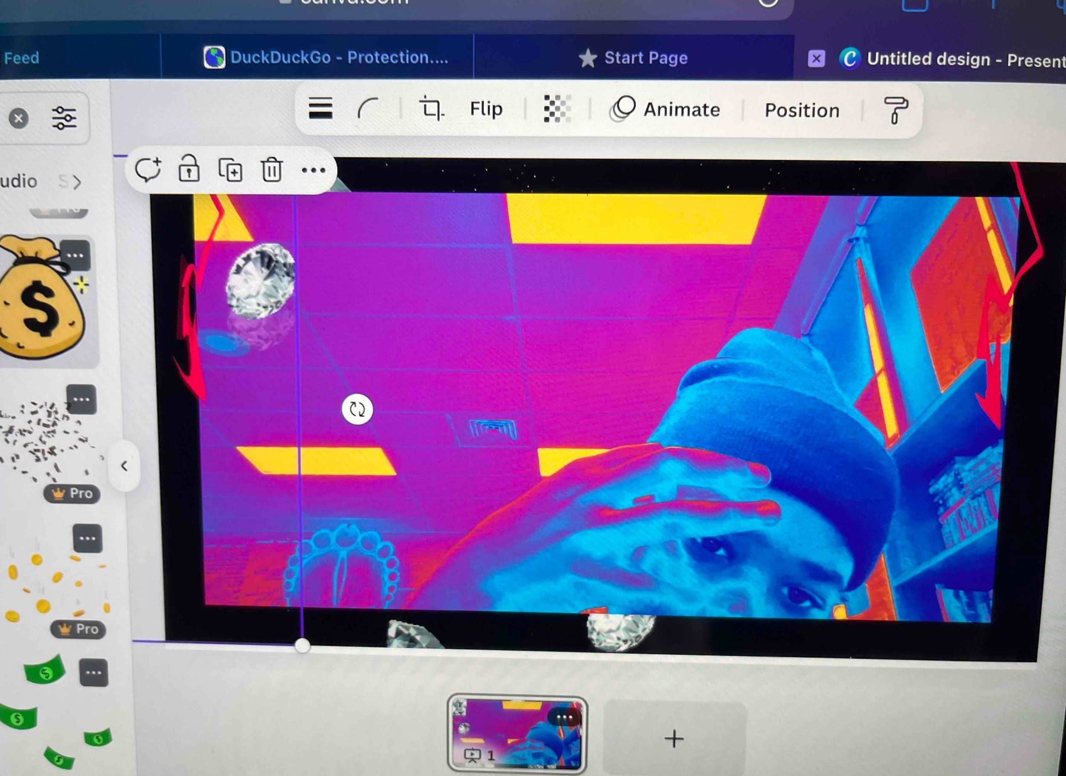Open search filters with the sliders icon

[x=64, y=118]
